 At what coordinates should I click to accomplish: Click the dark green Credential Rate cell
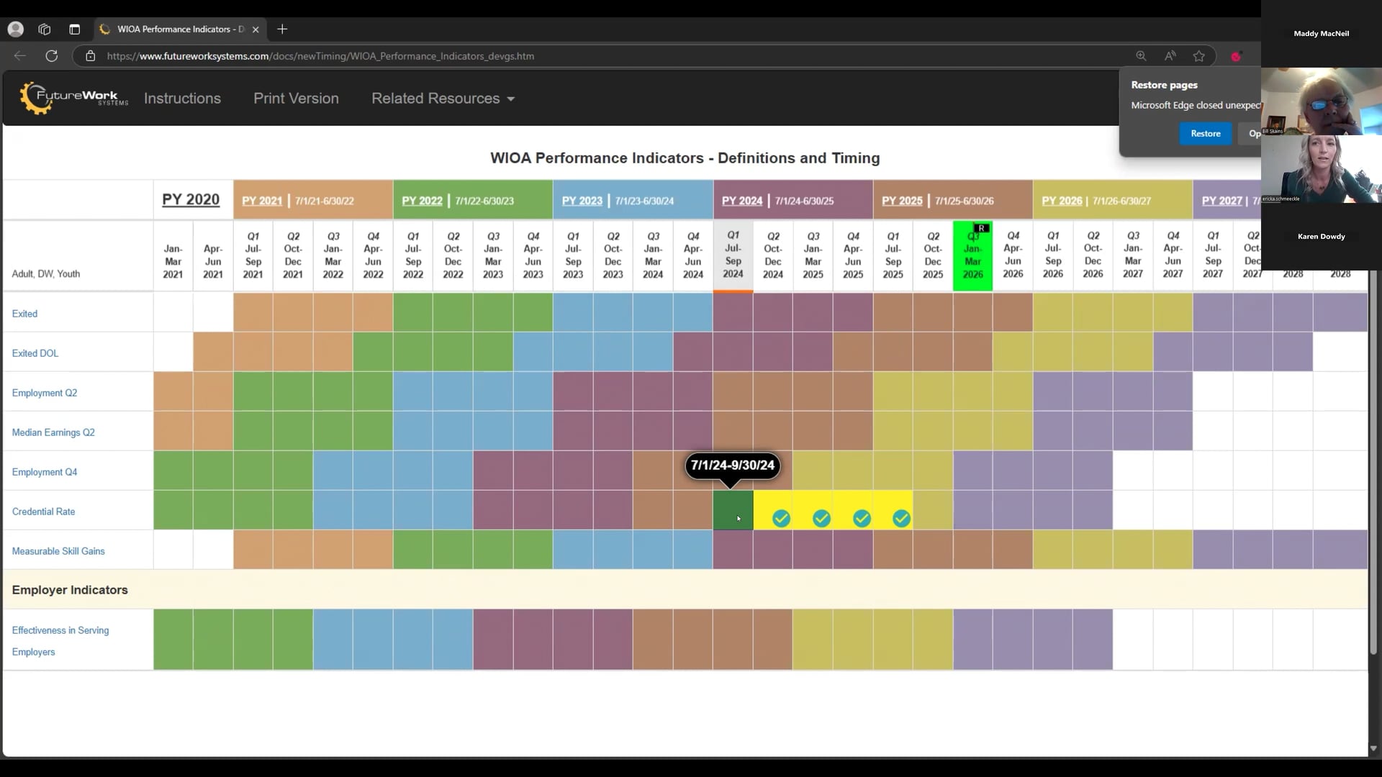coord(732,511)
